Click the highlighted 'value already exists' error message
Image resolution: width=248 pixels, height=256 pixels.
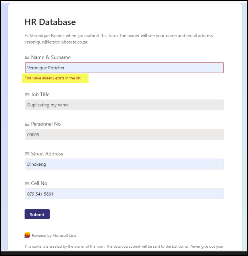pyautogui.click(x=53, y=78)
